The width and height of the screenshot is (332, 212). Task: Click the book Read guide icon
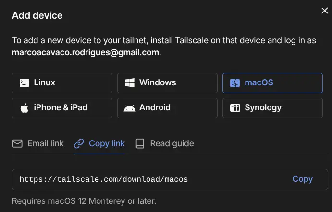click(140, 143)
